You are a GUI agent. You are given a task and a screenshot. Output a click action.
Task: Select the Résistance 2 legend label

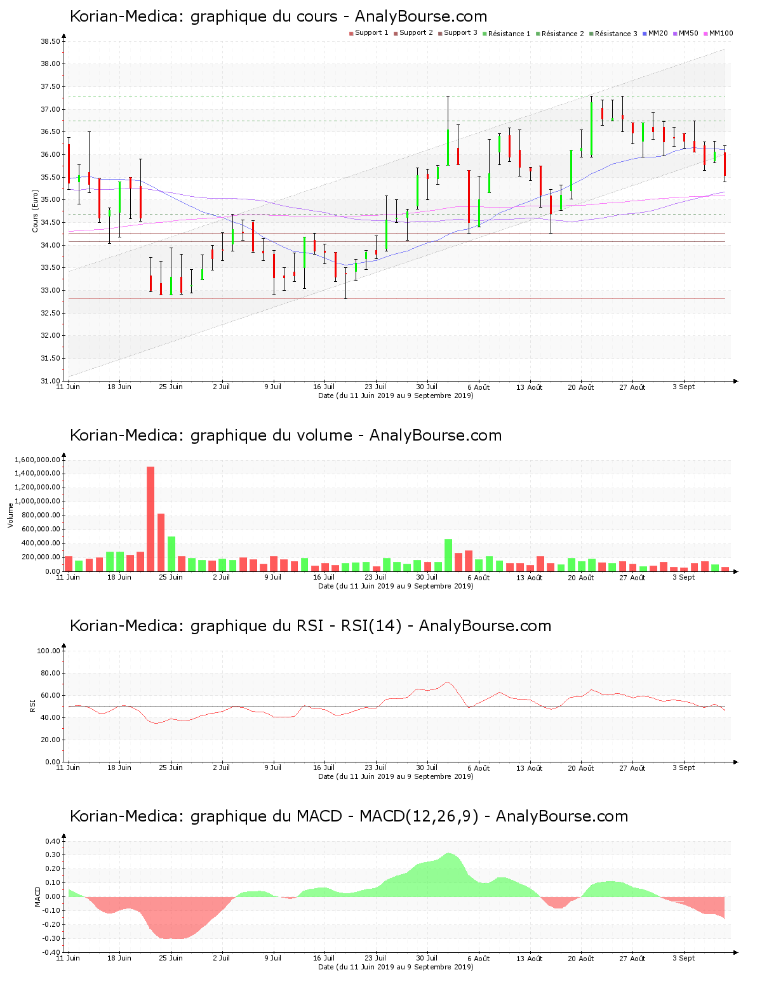tap(563, 34)
